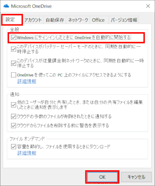Show the バージョン情報 tab
This screenshot has width=155, height=186.
coord(124,20)
